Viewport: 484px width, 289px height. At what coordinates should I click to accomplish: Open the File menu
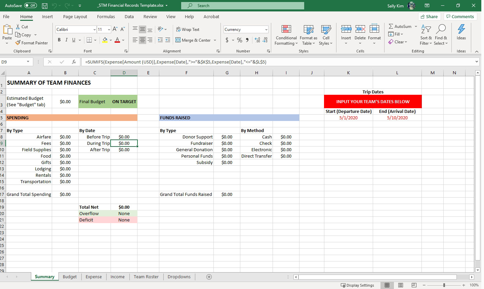click(x=6, y=16)
